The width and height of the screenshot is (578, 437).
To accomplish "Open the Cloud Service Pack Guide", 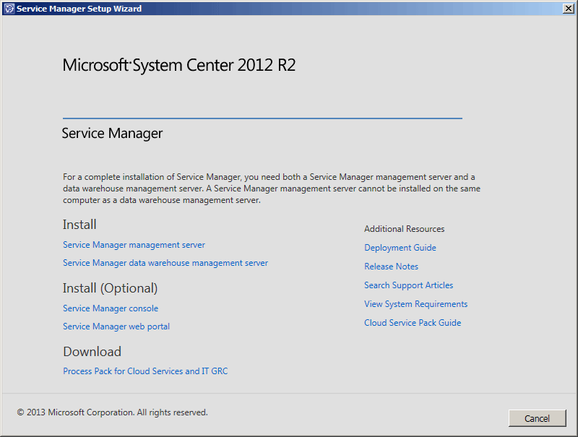I will [413, 323].
